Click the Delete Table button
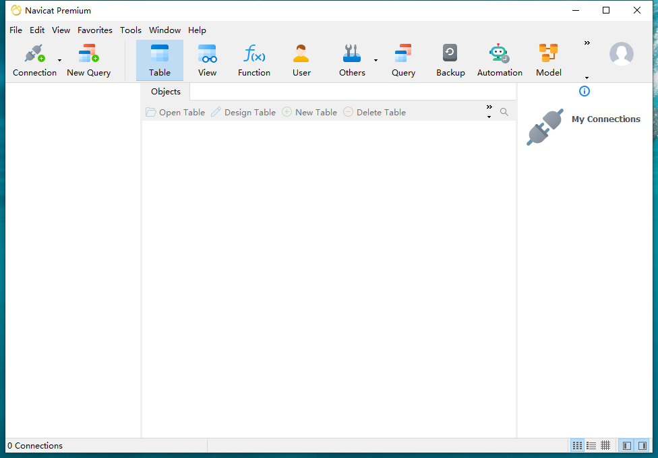658x458 pixels. point(374,112)
